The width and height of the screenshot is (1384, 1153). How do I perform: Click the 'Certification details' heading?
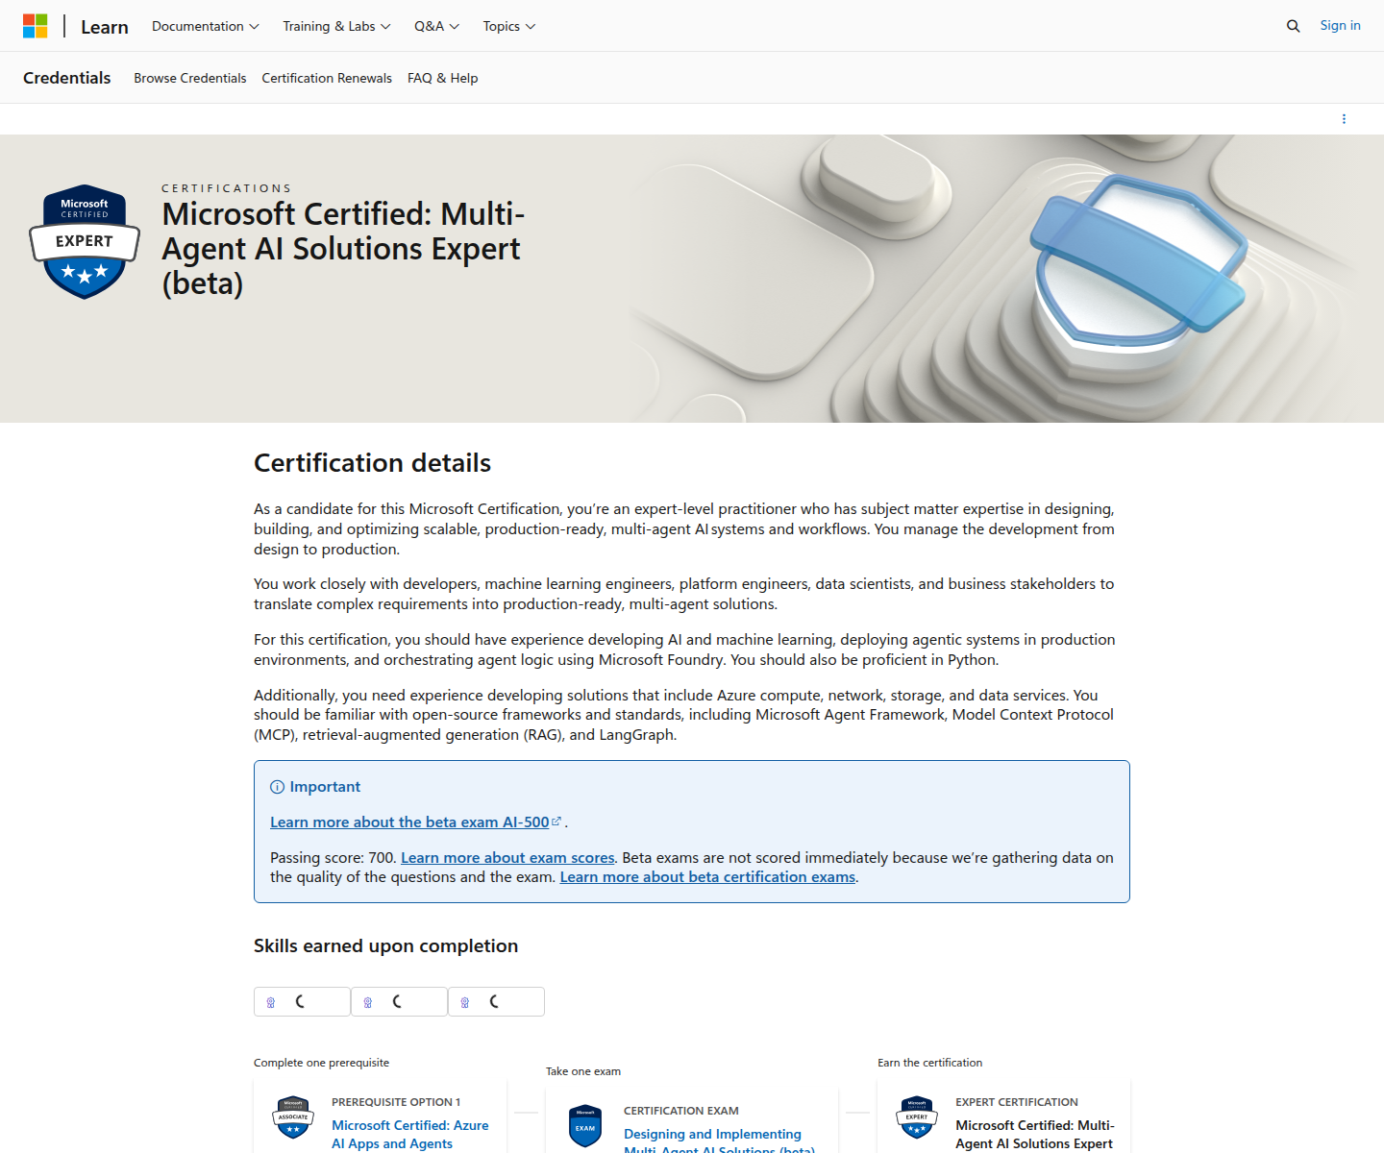(x=372, y=463)
